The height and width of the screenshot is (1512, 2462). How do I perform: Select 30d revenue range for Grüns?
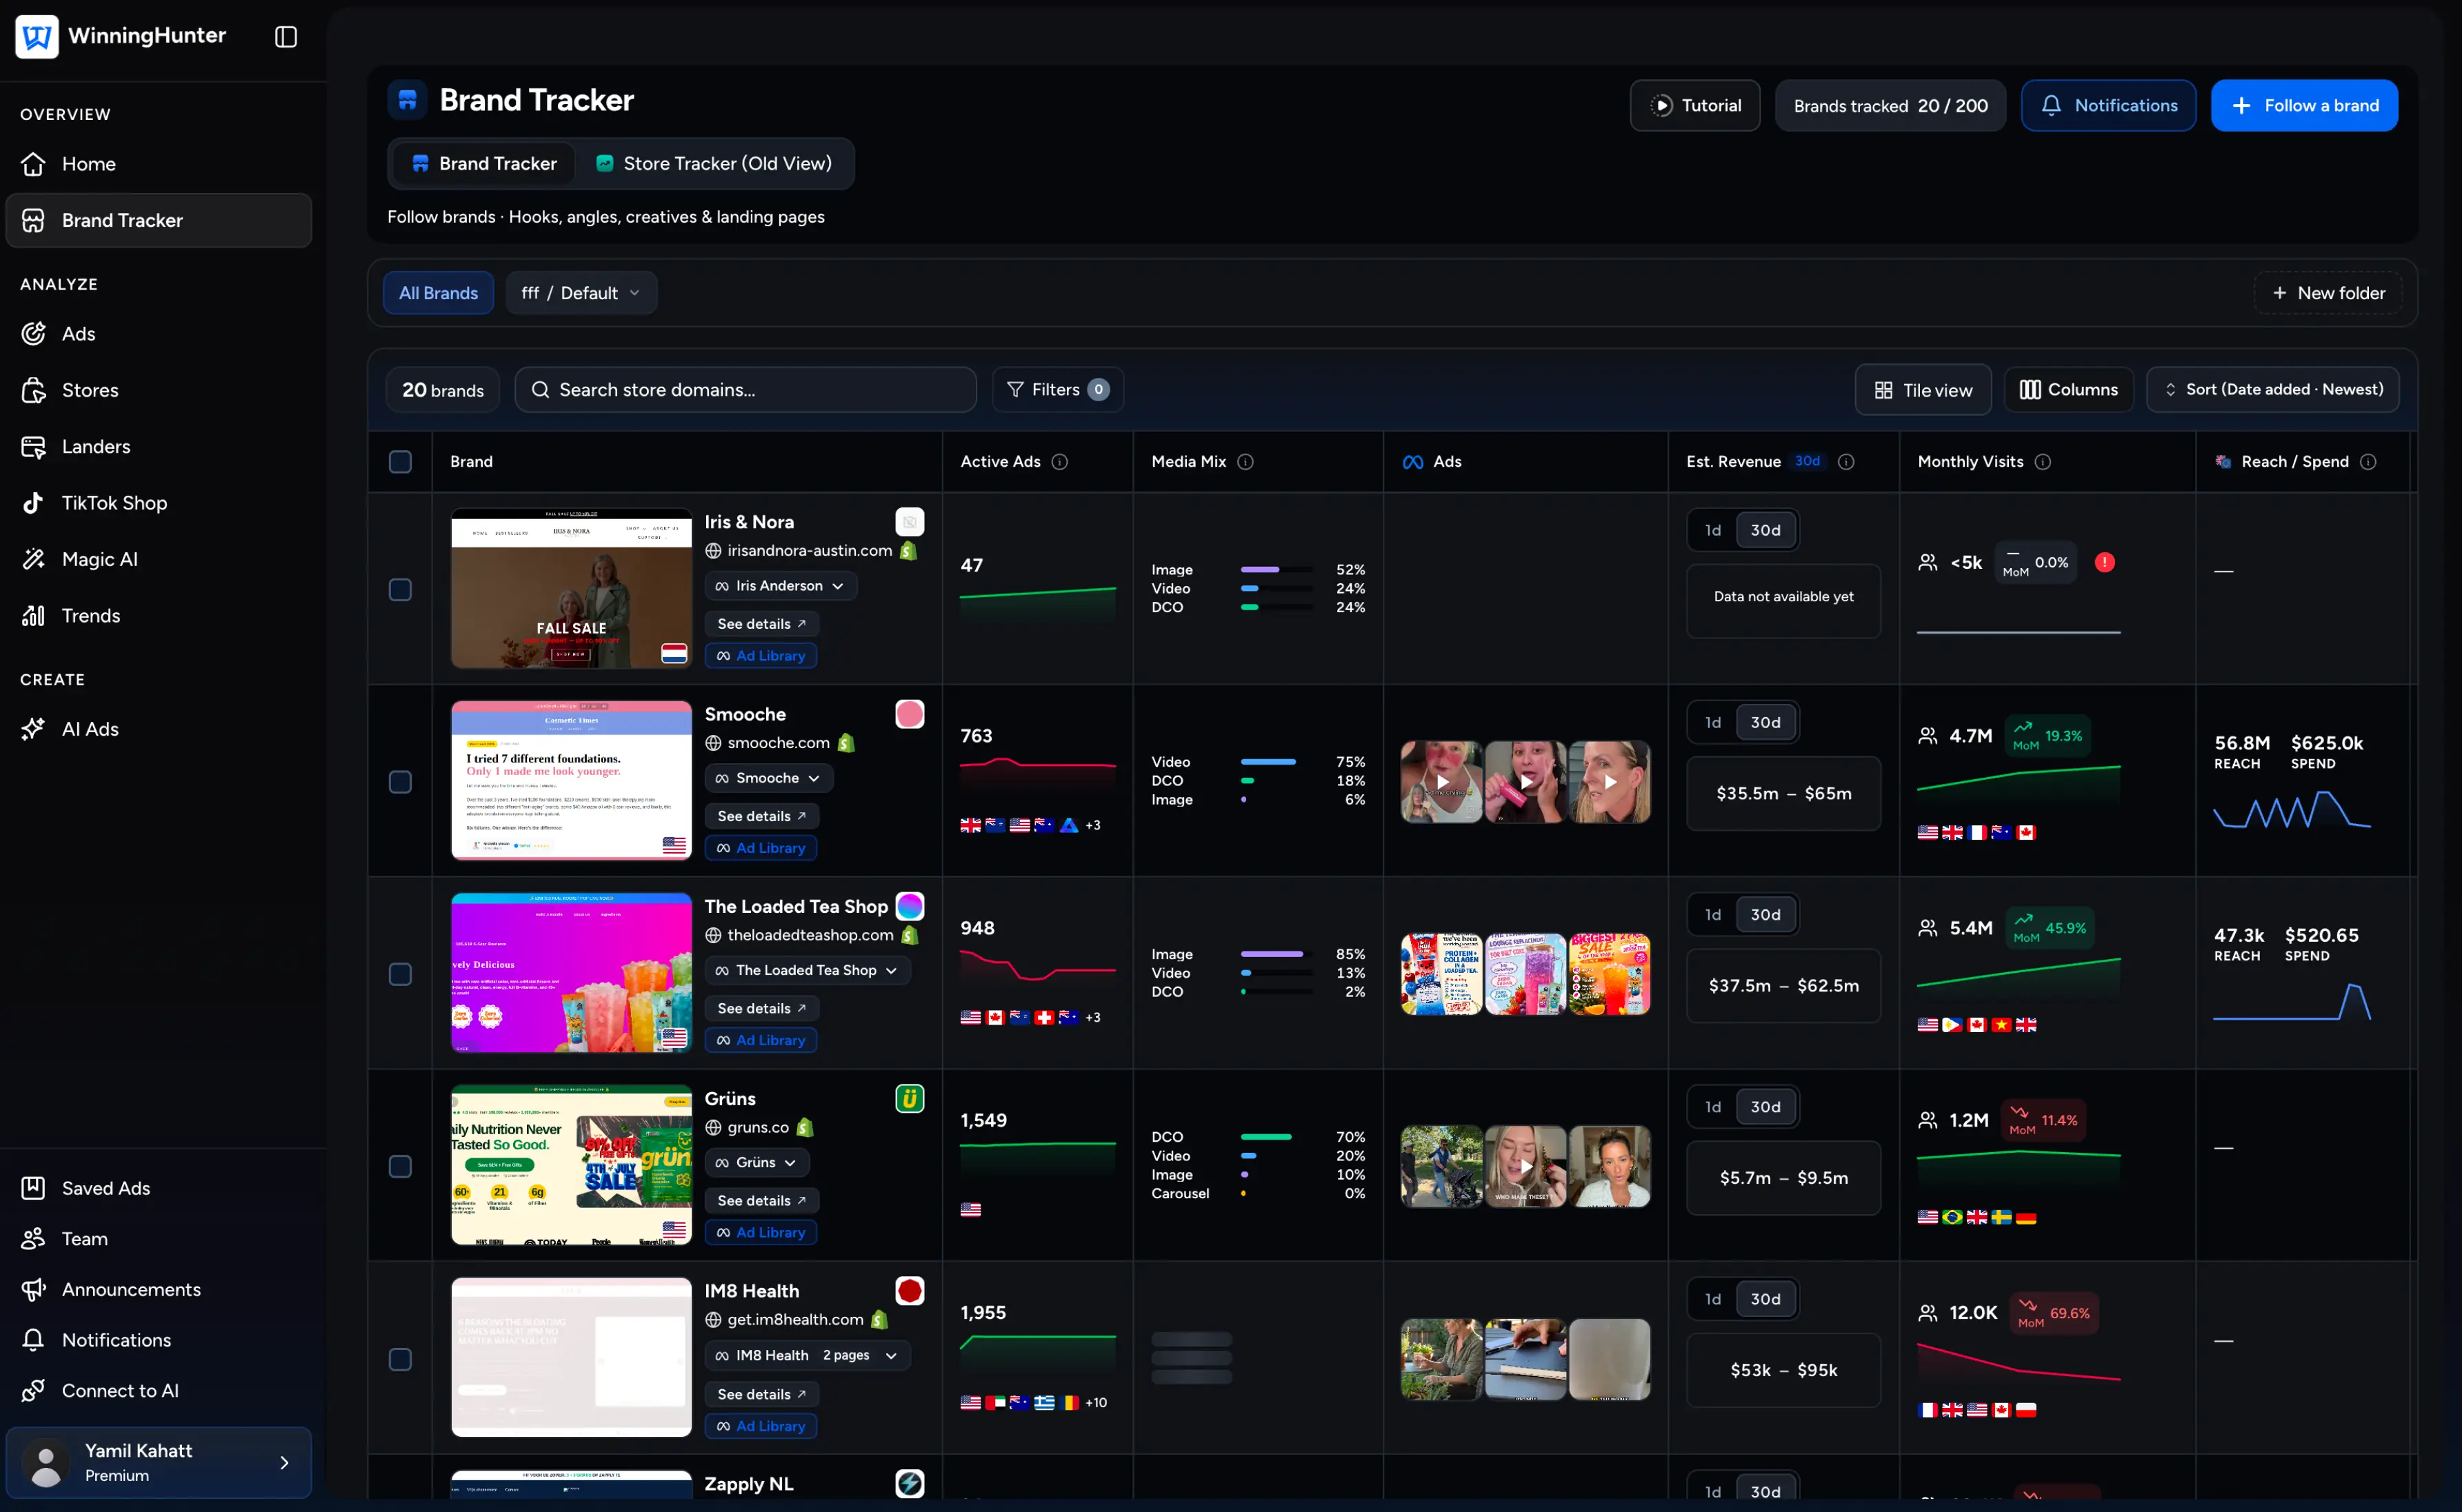coord(1766,1107)
